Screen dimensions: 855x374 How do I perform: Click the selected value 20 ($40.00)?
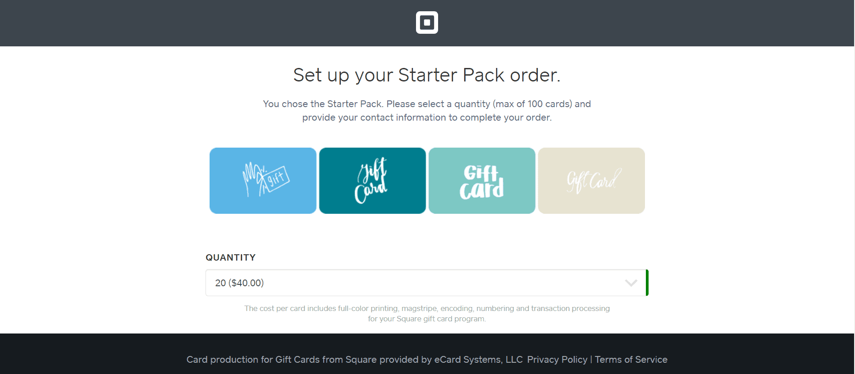239,283
